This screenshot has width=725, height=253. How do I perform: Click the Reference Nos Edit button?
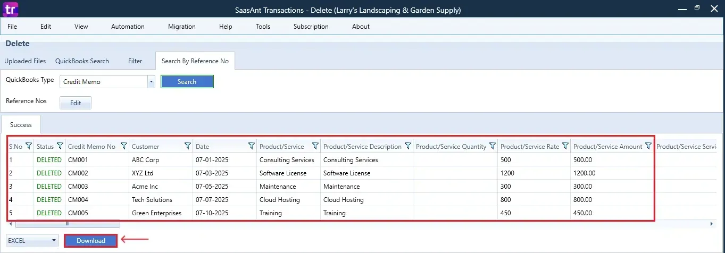pos(76,103)
